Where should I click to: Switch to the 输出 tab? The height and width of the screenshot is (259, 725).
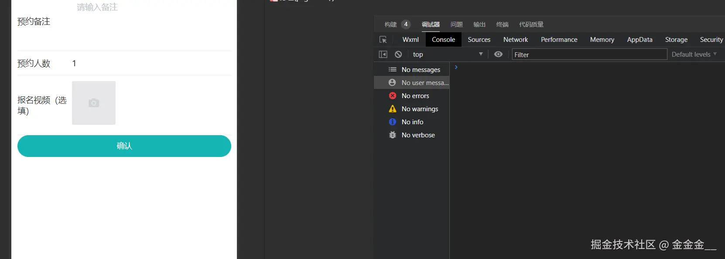coord(479,24)
